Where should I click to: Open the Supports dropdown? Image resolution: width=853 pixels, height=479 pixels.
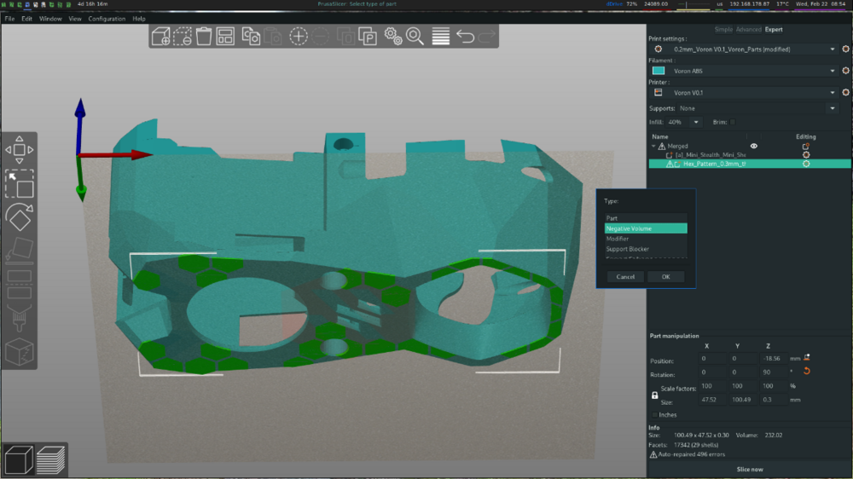point(757,108)
